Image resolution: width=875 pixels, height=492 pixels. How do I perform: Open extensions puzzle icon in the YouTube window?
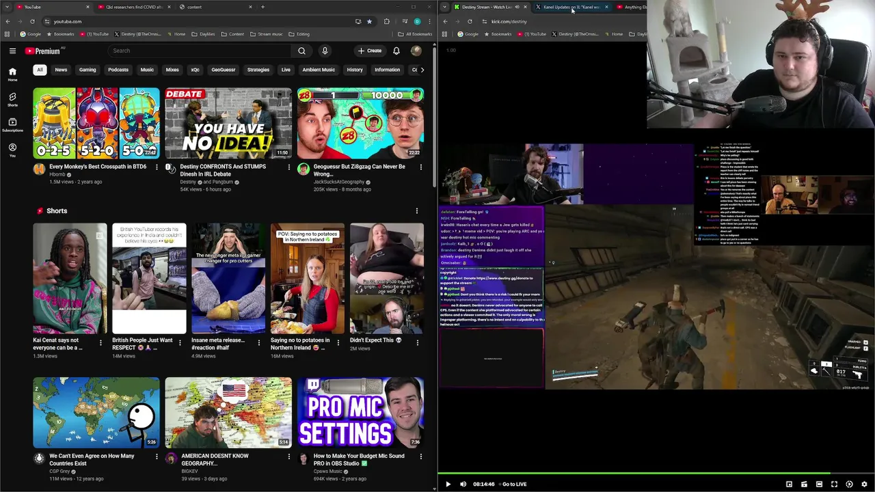[x=387, y=21]
